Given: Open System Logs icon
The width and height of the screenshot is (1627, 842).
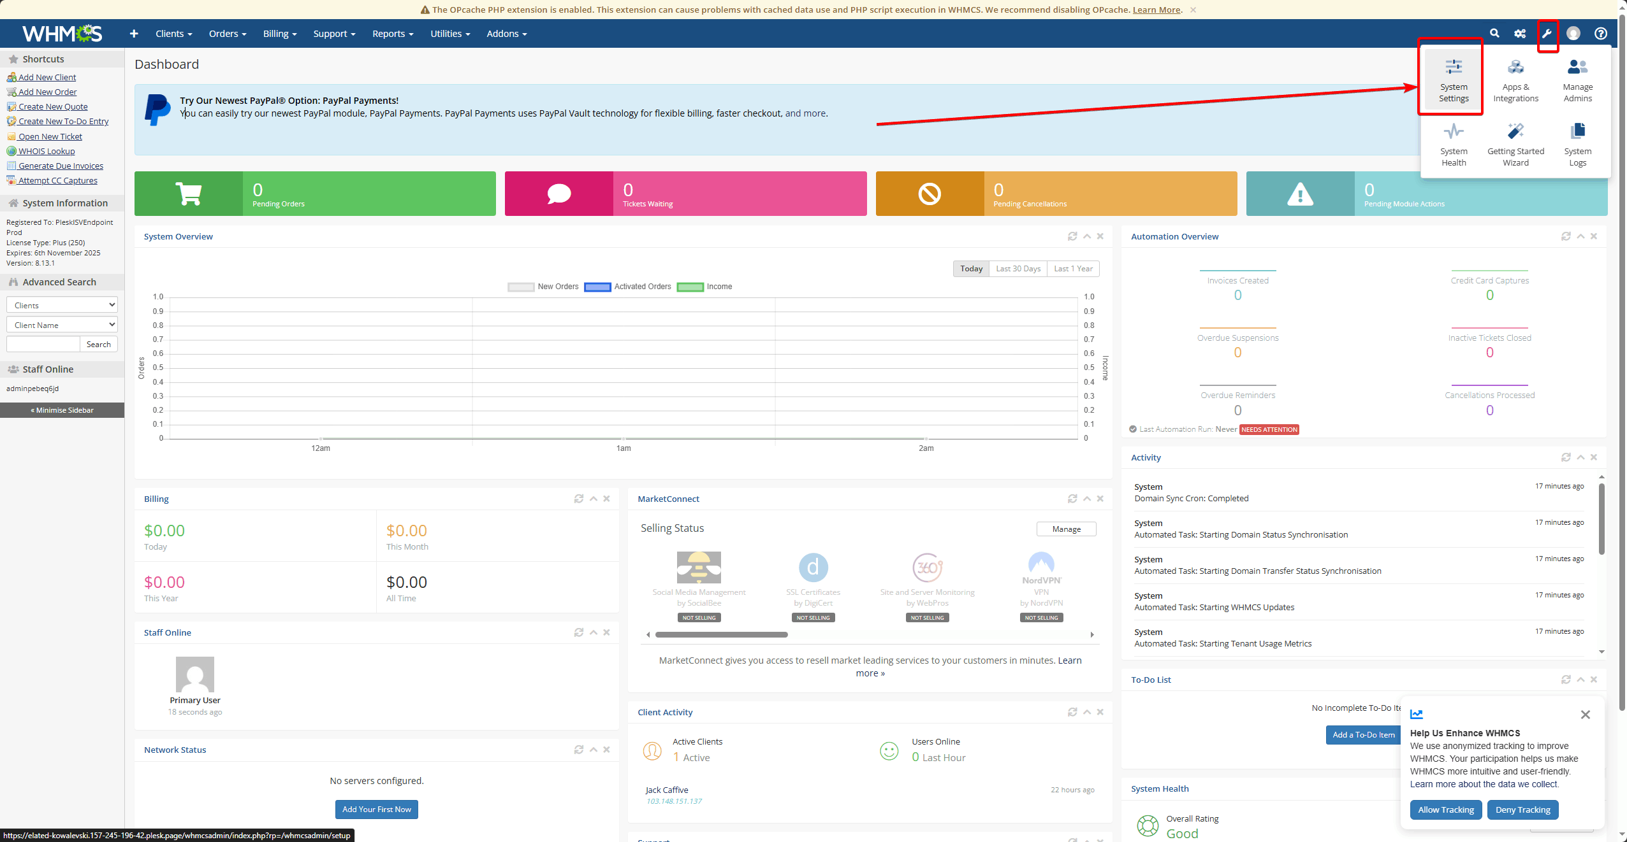Looking at the screenshot, I should [x=1577, y=144].
